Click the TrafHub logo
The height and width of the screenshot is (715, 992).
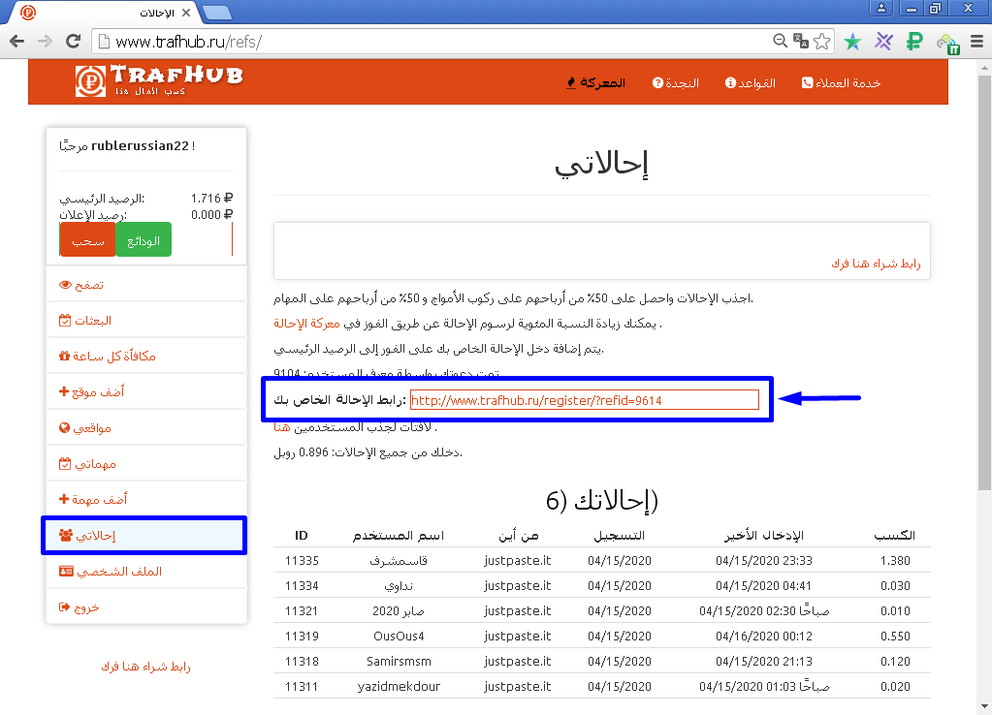click(159, 81)
